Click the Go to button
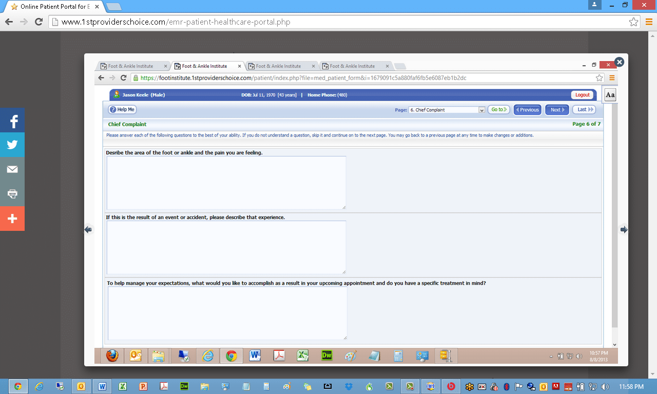657x394 pixels. point(498,109)
